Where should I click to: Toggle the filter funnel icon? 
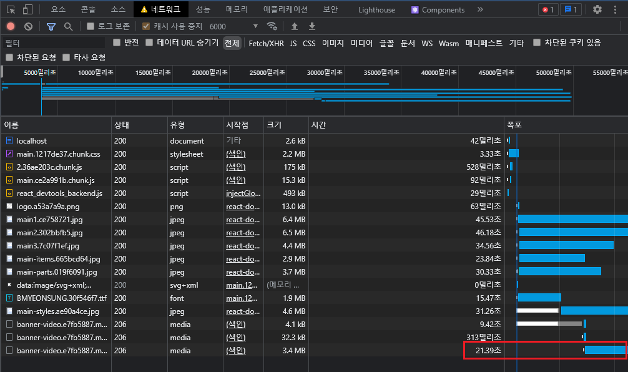point(51,26)
